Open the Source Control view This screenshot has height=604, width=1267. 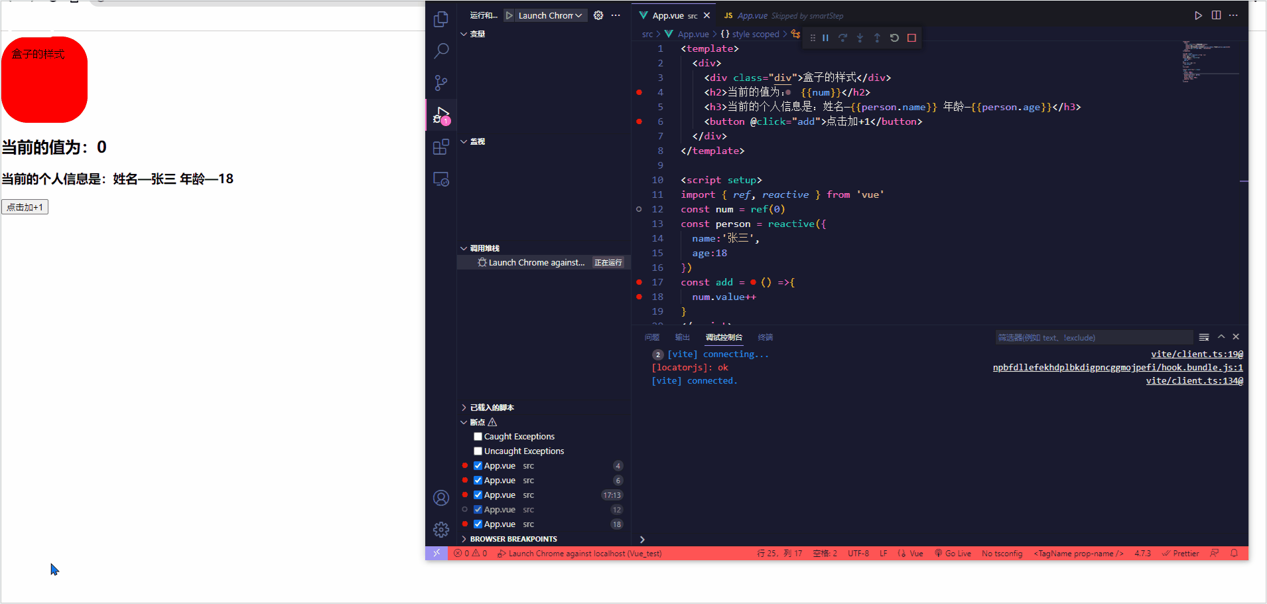pos(441,82)
